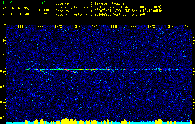Viewport: 195px width, 124px height.
Task: Click the isolated meteor echo below the carrier after 1946
Action: click(x=122, y=75)
